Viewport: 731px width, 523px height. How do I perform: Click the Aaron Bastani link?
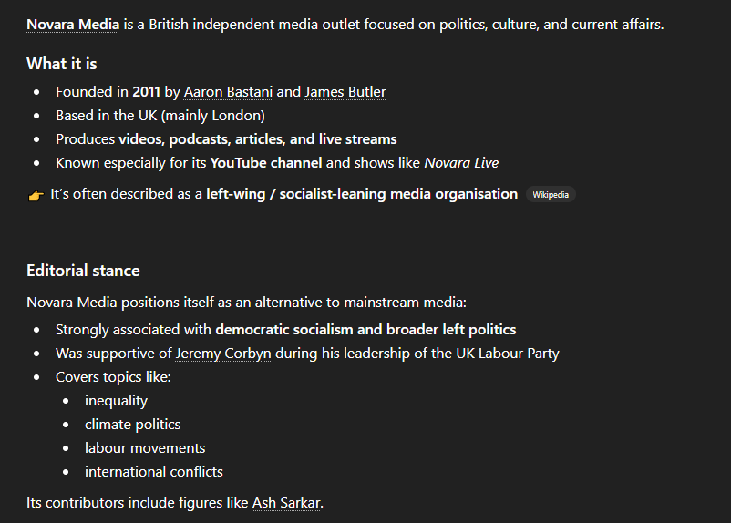tap(228, 92)
